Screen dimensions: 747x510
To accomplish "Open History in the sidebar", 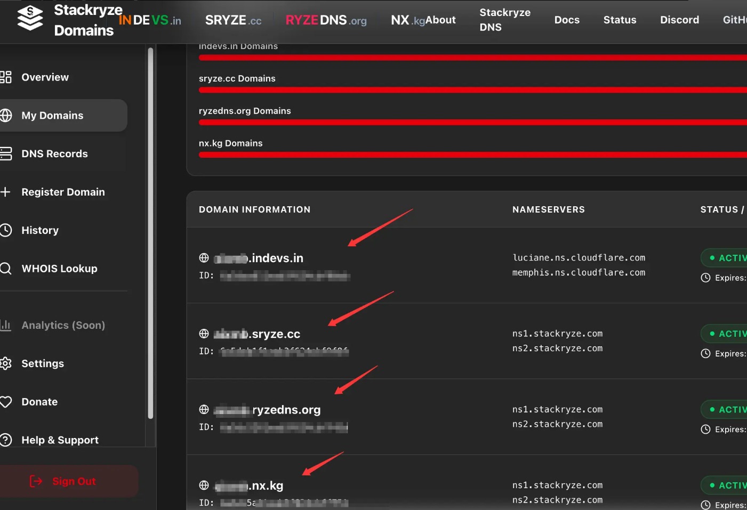I will [63, 230].
